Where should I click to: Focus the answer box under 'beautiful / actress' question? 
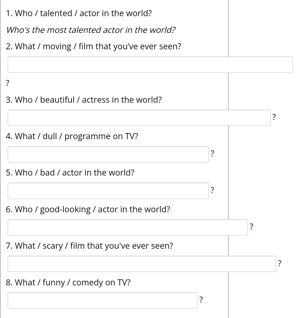point(139,118)
